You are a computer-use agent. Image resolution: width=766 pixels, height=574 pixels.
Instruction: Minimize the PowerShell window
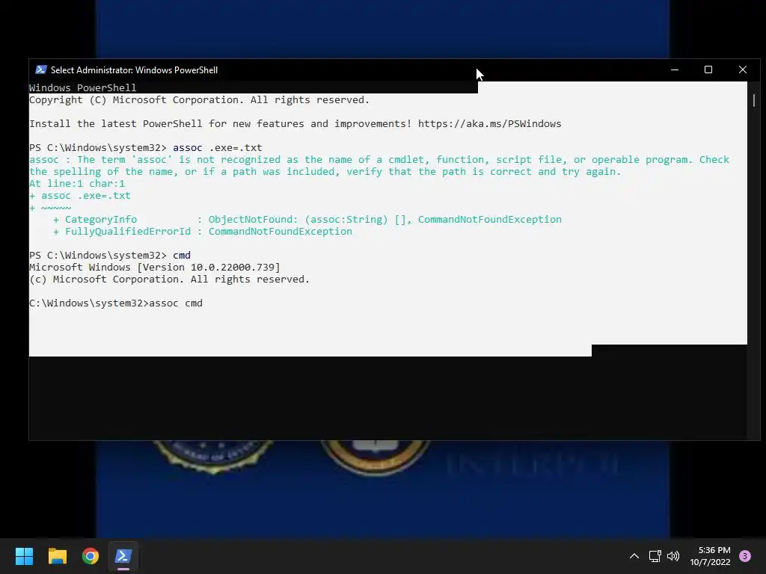pos(675,70)
